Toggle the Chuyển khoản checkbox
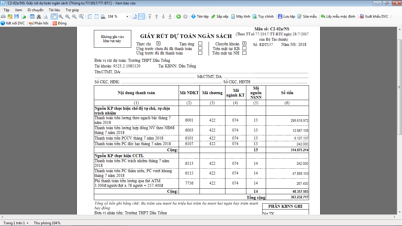The image size is (402, 226). [x=244, y=44]
